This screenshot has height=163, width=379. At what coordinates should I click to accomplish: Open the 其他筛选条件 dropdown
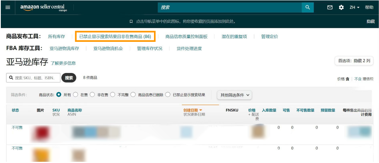click(x=235, y=95)
